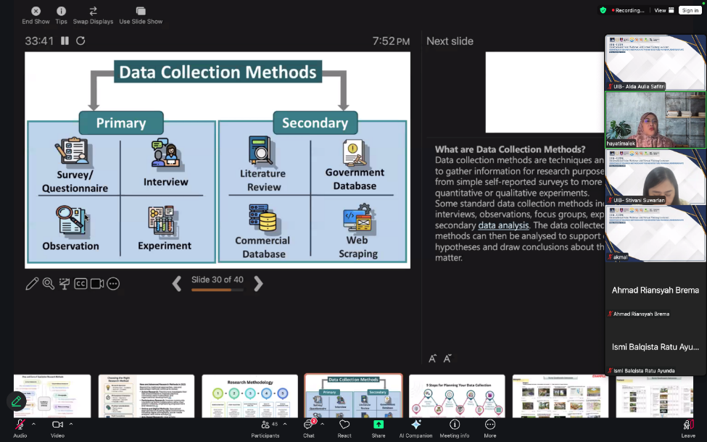Select the pen annotation tool below the slide

(x=32, y=283)
